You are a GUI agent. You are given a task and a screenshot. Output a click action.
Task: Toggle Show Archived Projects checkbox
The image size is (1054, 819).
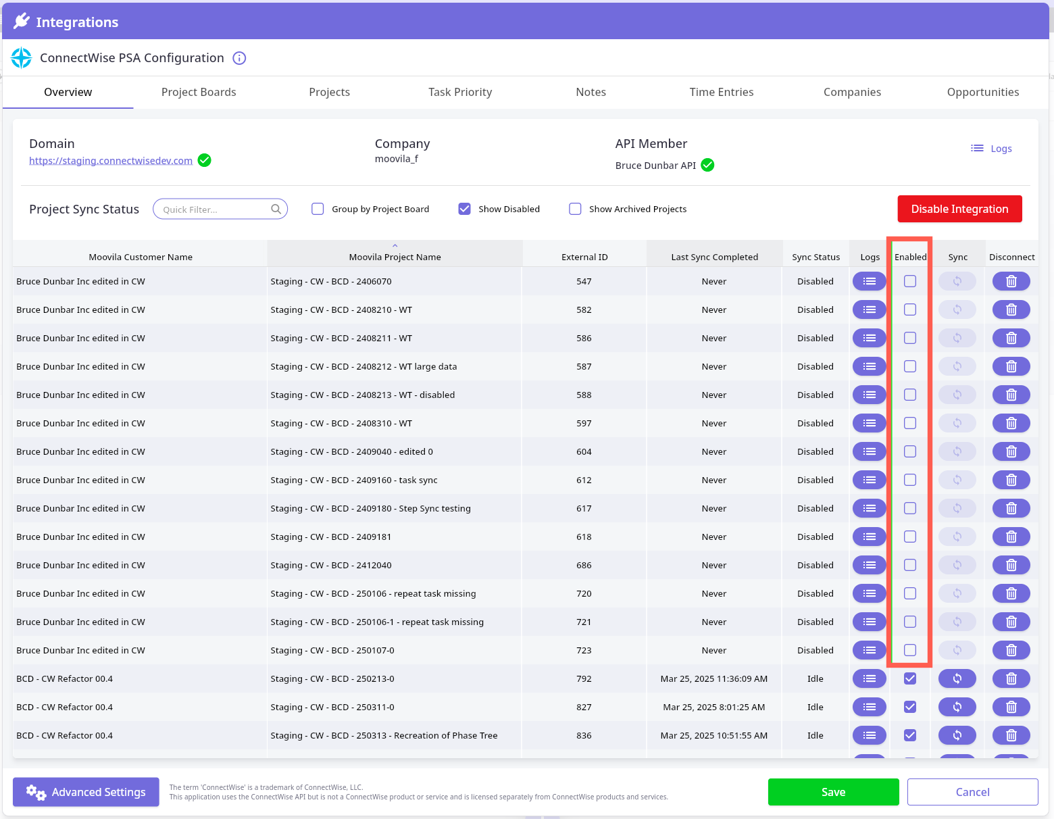click(575, 209)
